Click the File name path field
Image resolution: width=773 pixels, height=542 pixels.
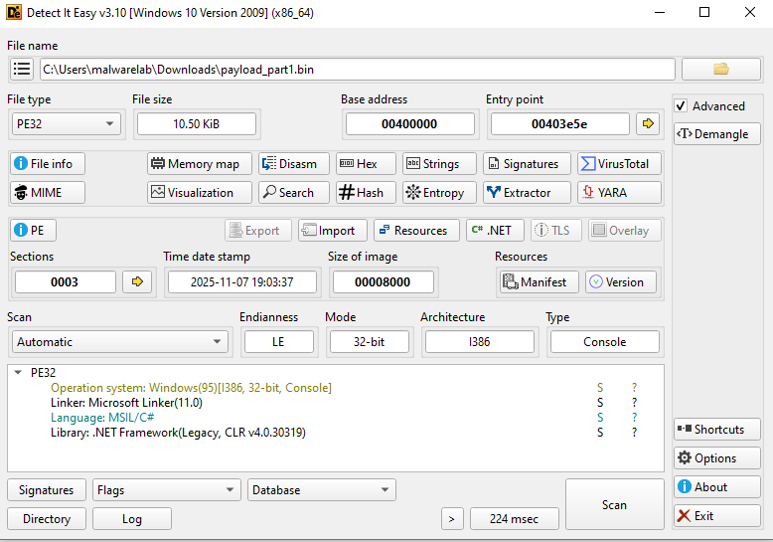pos(357,70)
